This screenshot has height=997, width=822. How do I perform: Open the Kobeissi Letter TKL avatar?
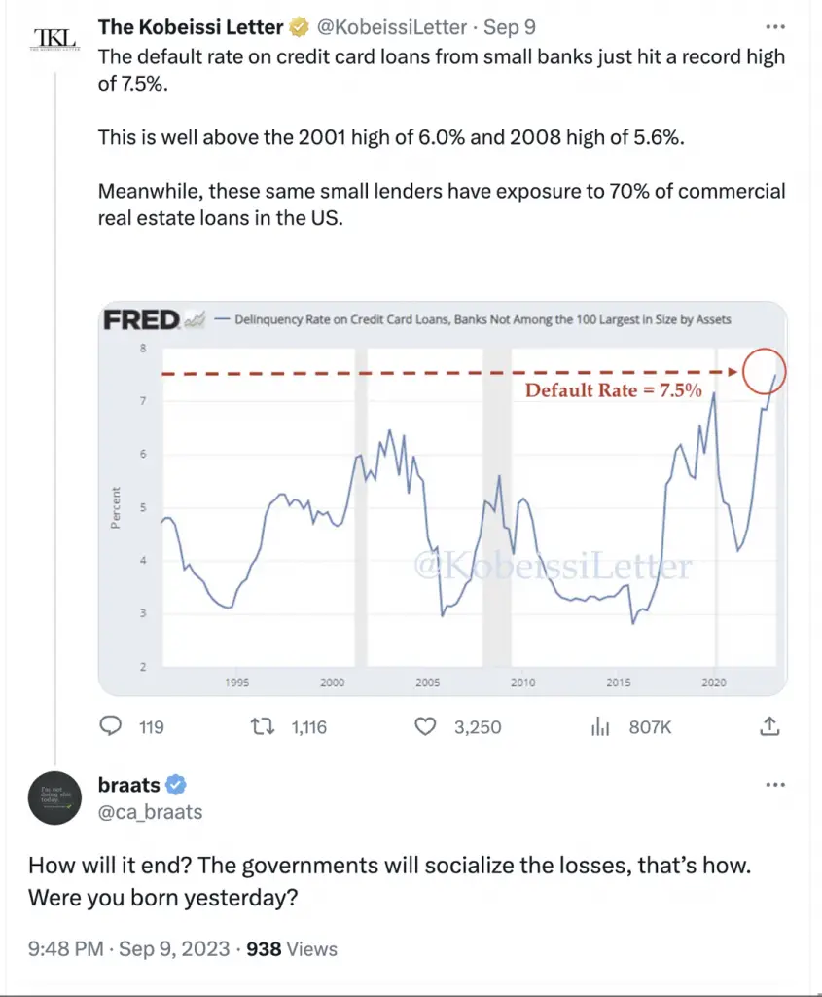click(x=55, y=38)
